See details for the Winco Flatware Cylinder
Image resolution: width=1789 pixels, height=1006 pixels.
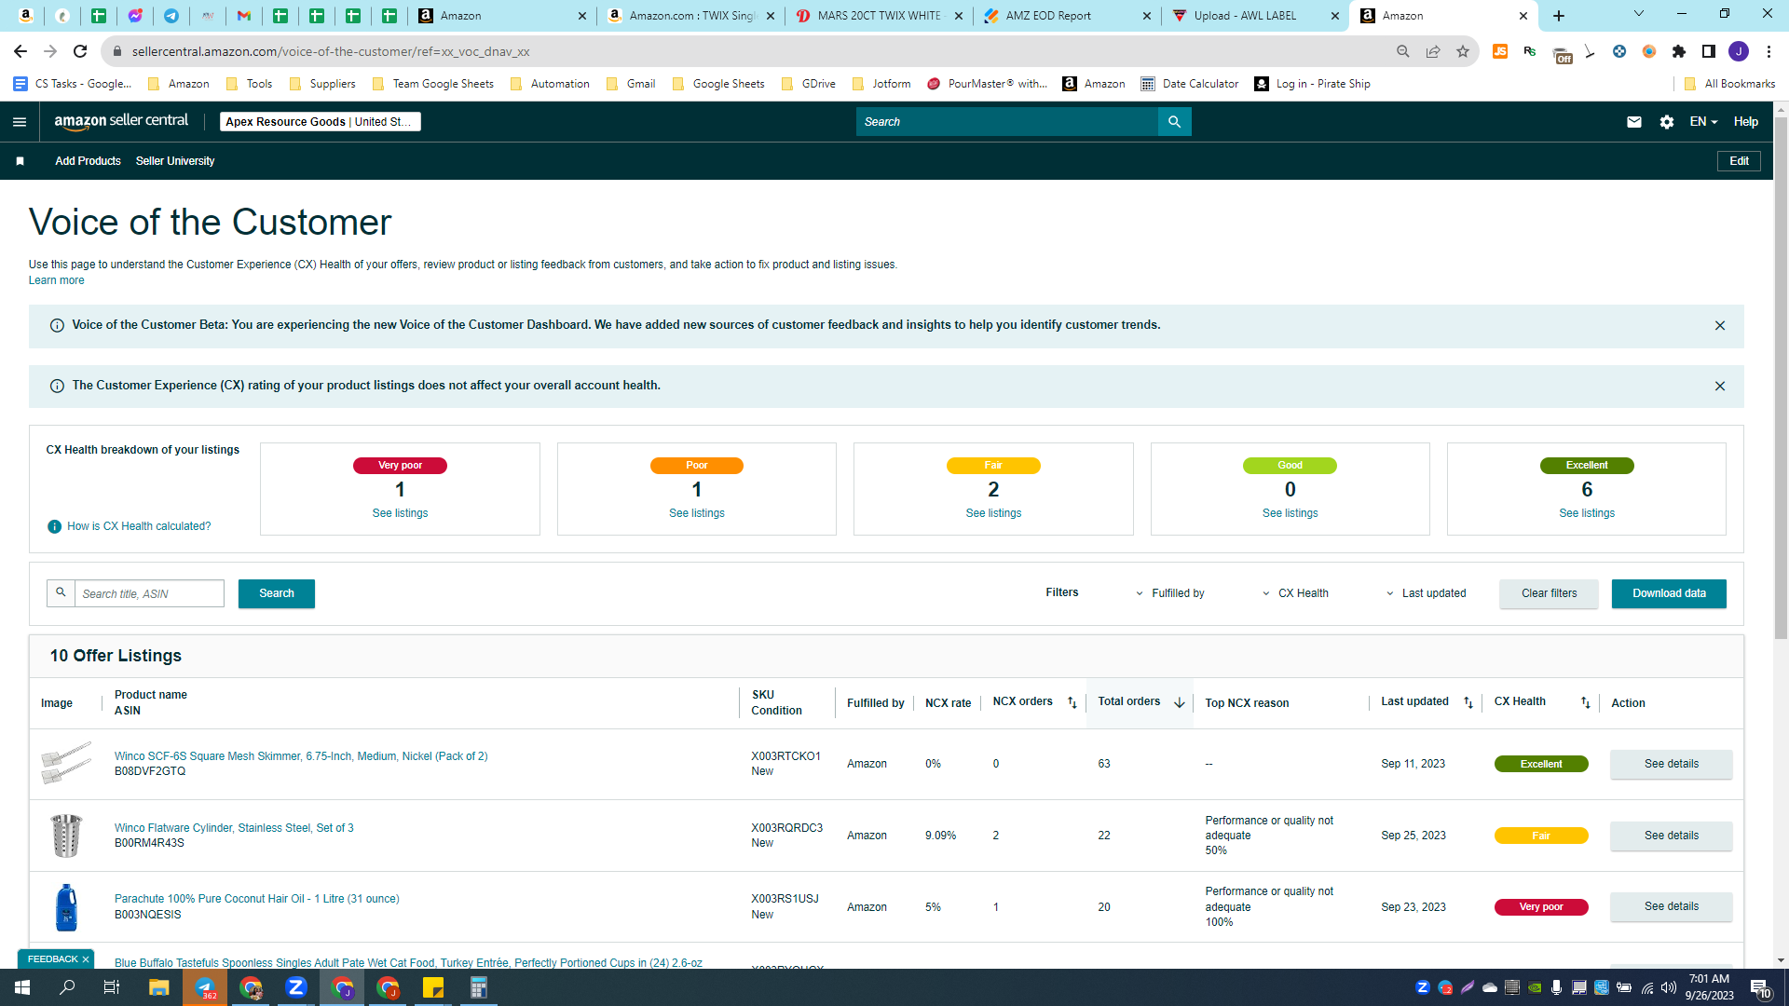tap(1671, 836)
